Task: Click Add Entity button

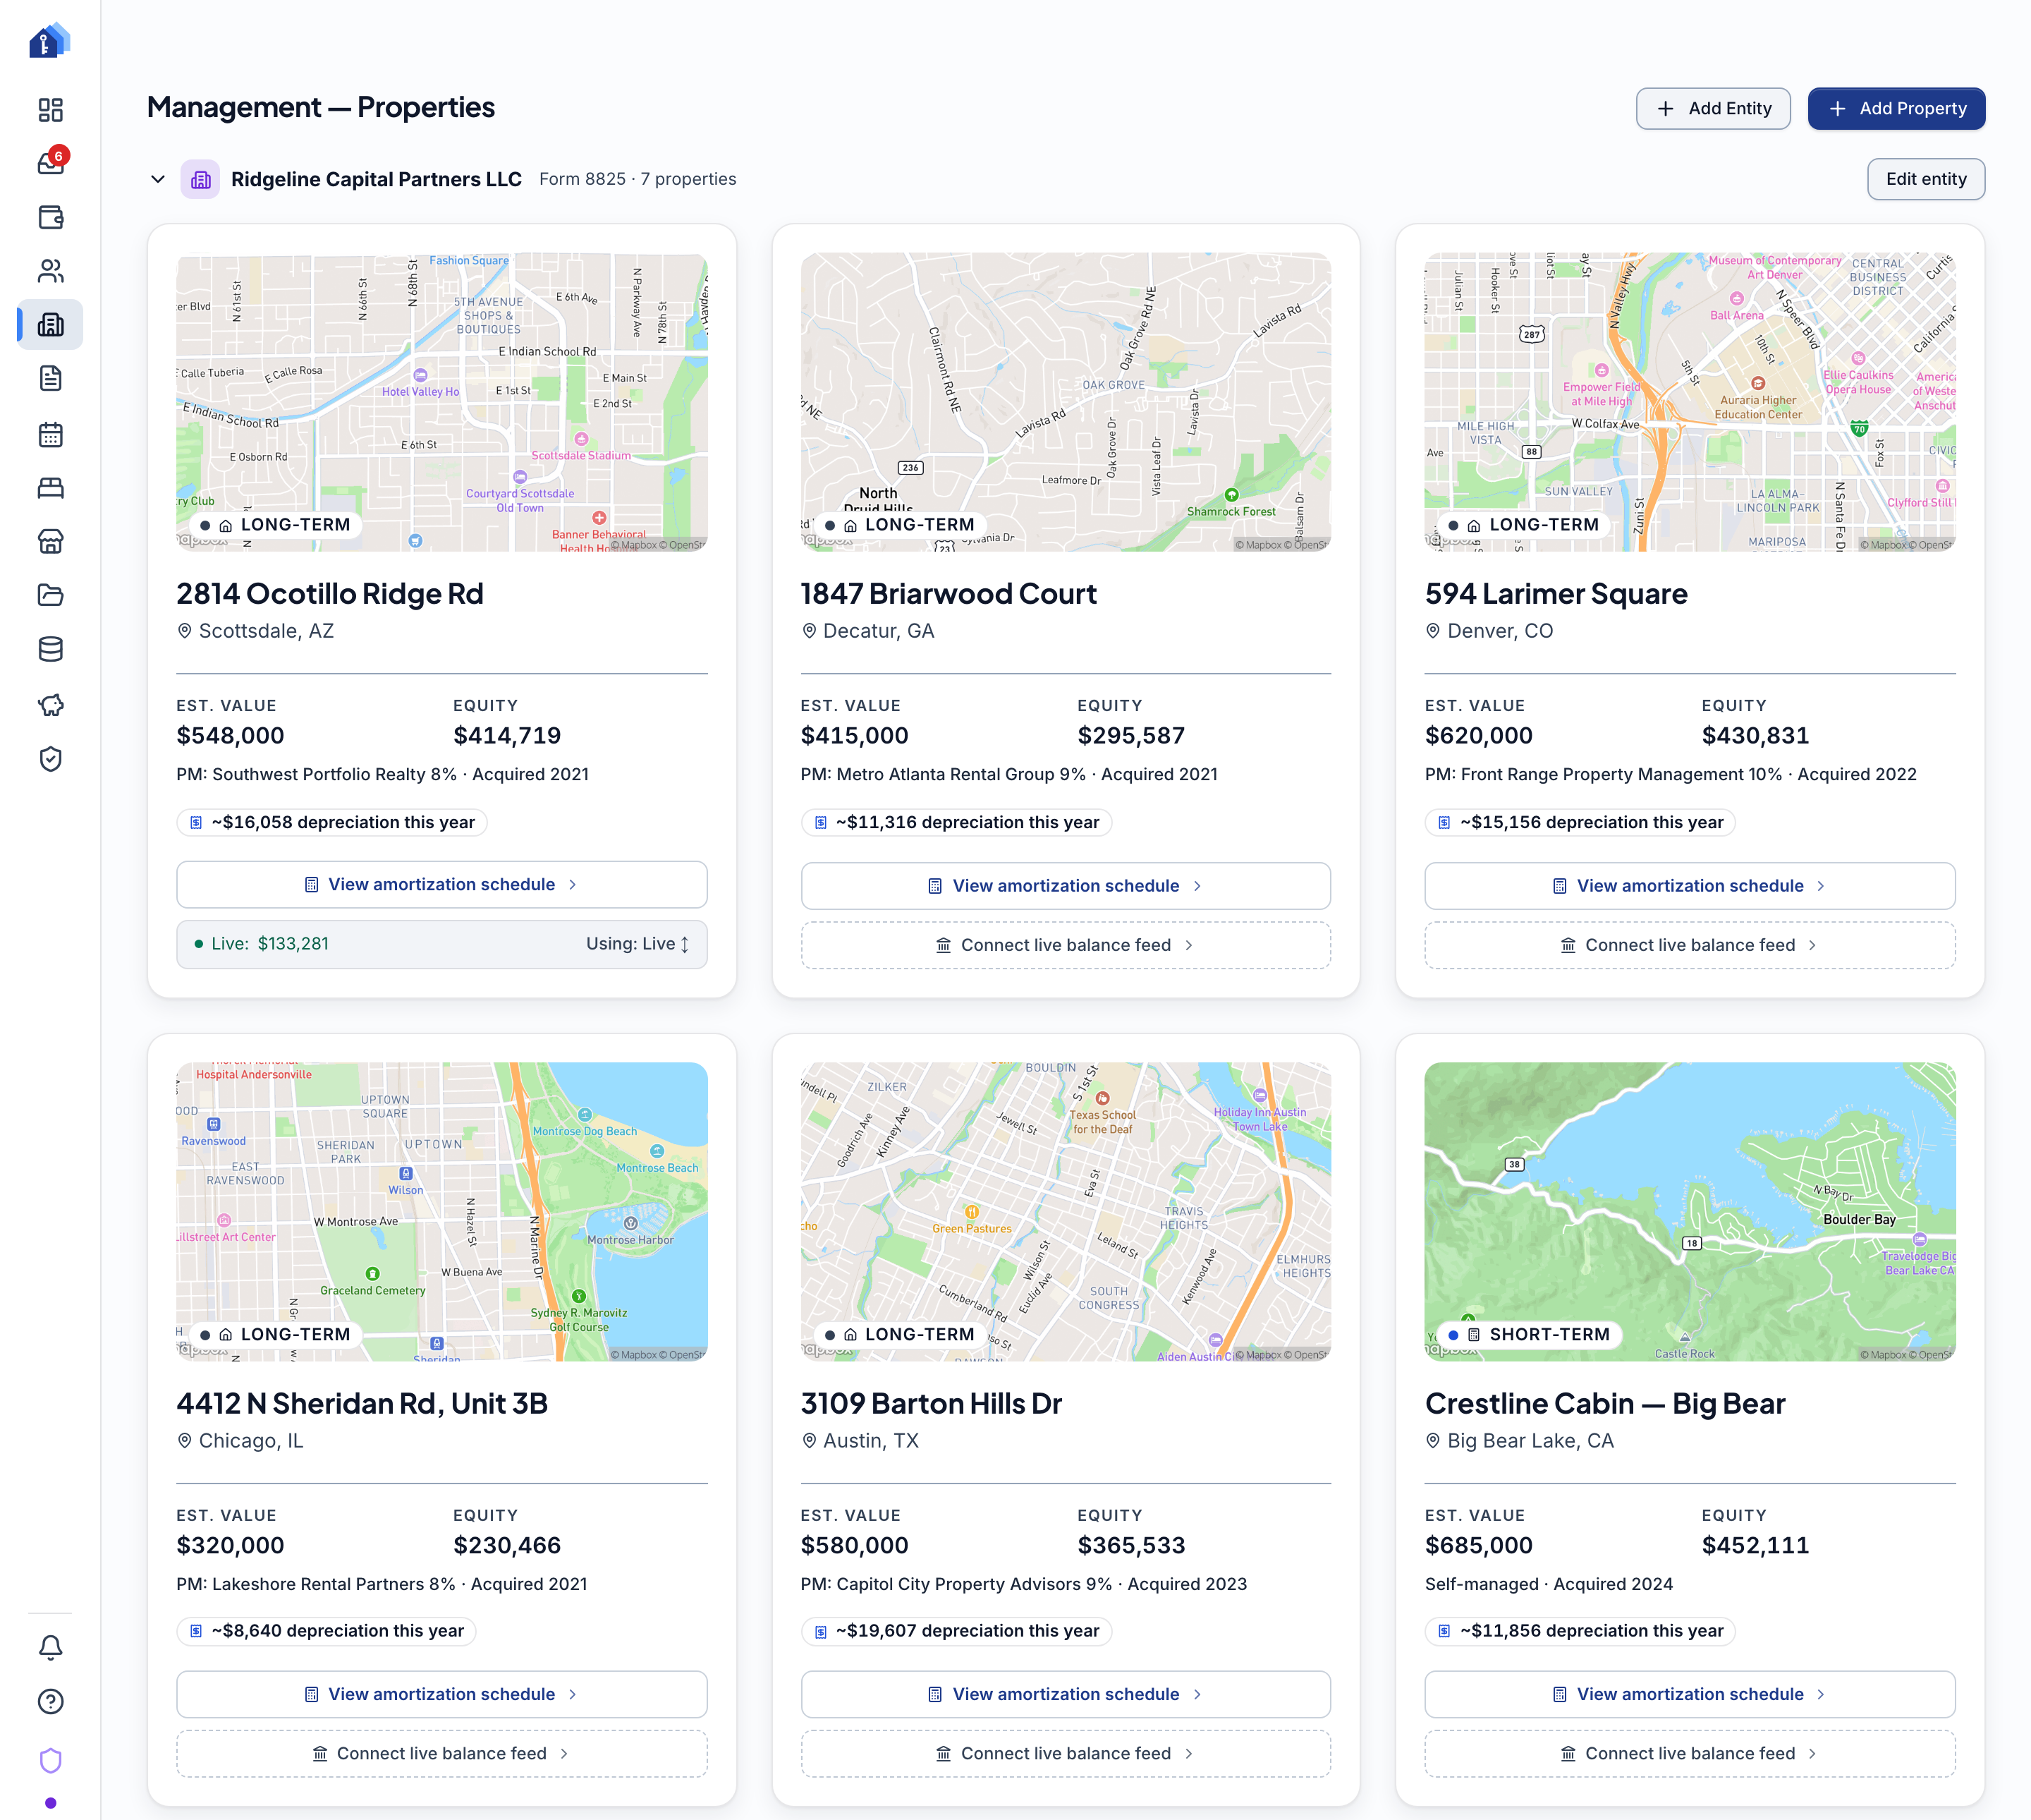Action: [1712, 108]
